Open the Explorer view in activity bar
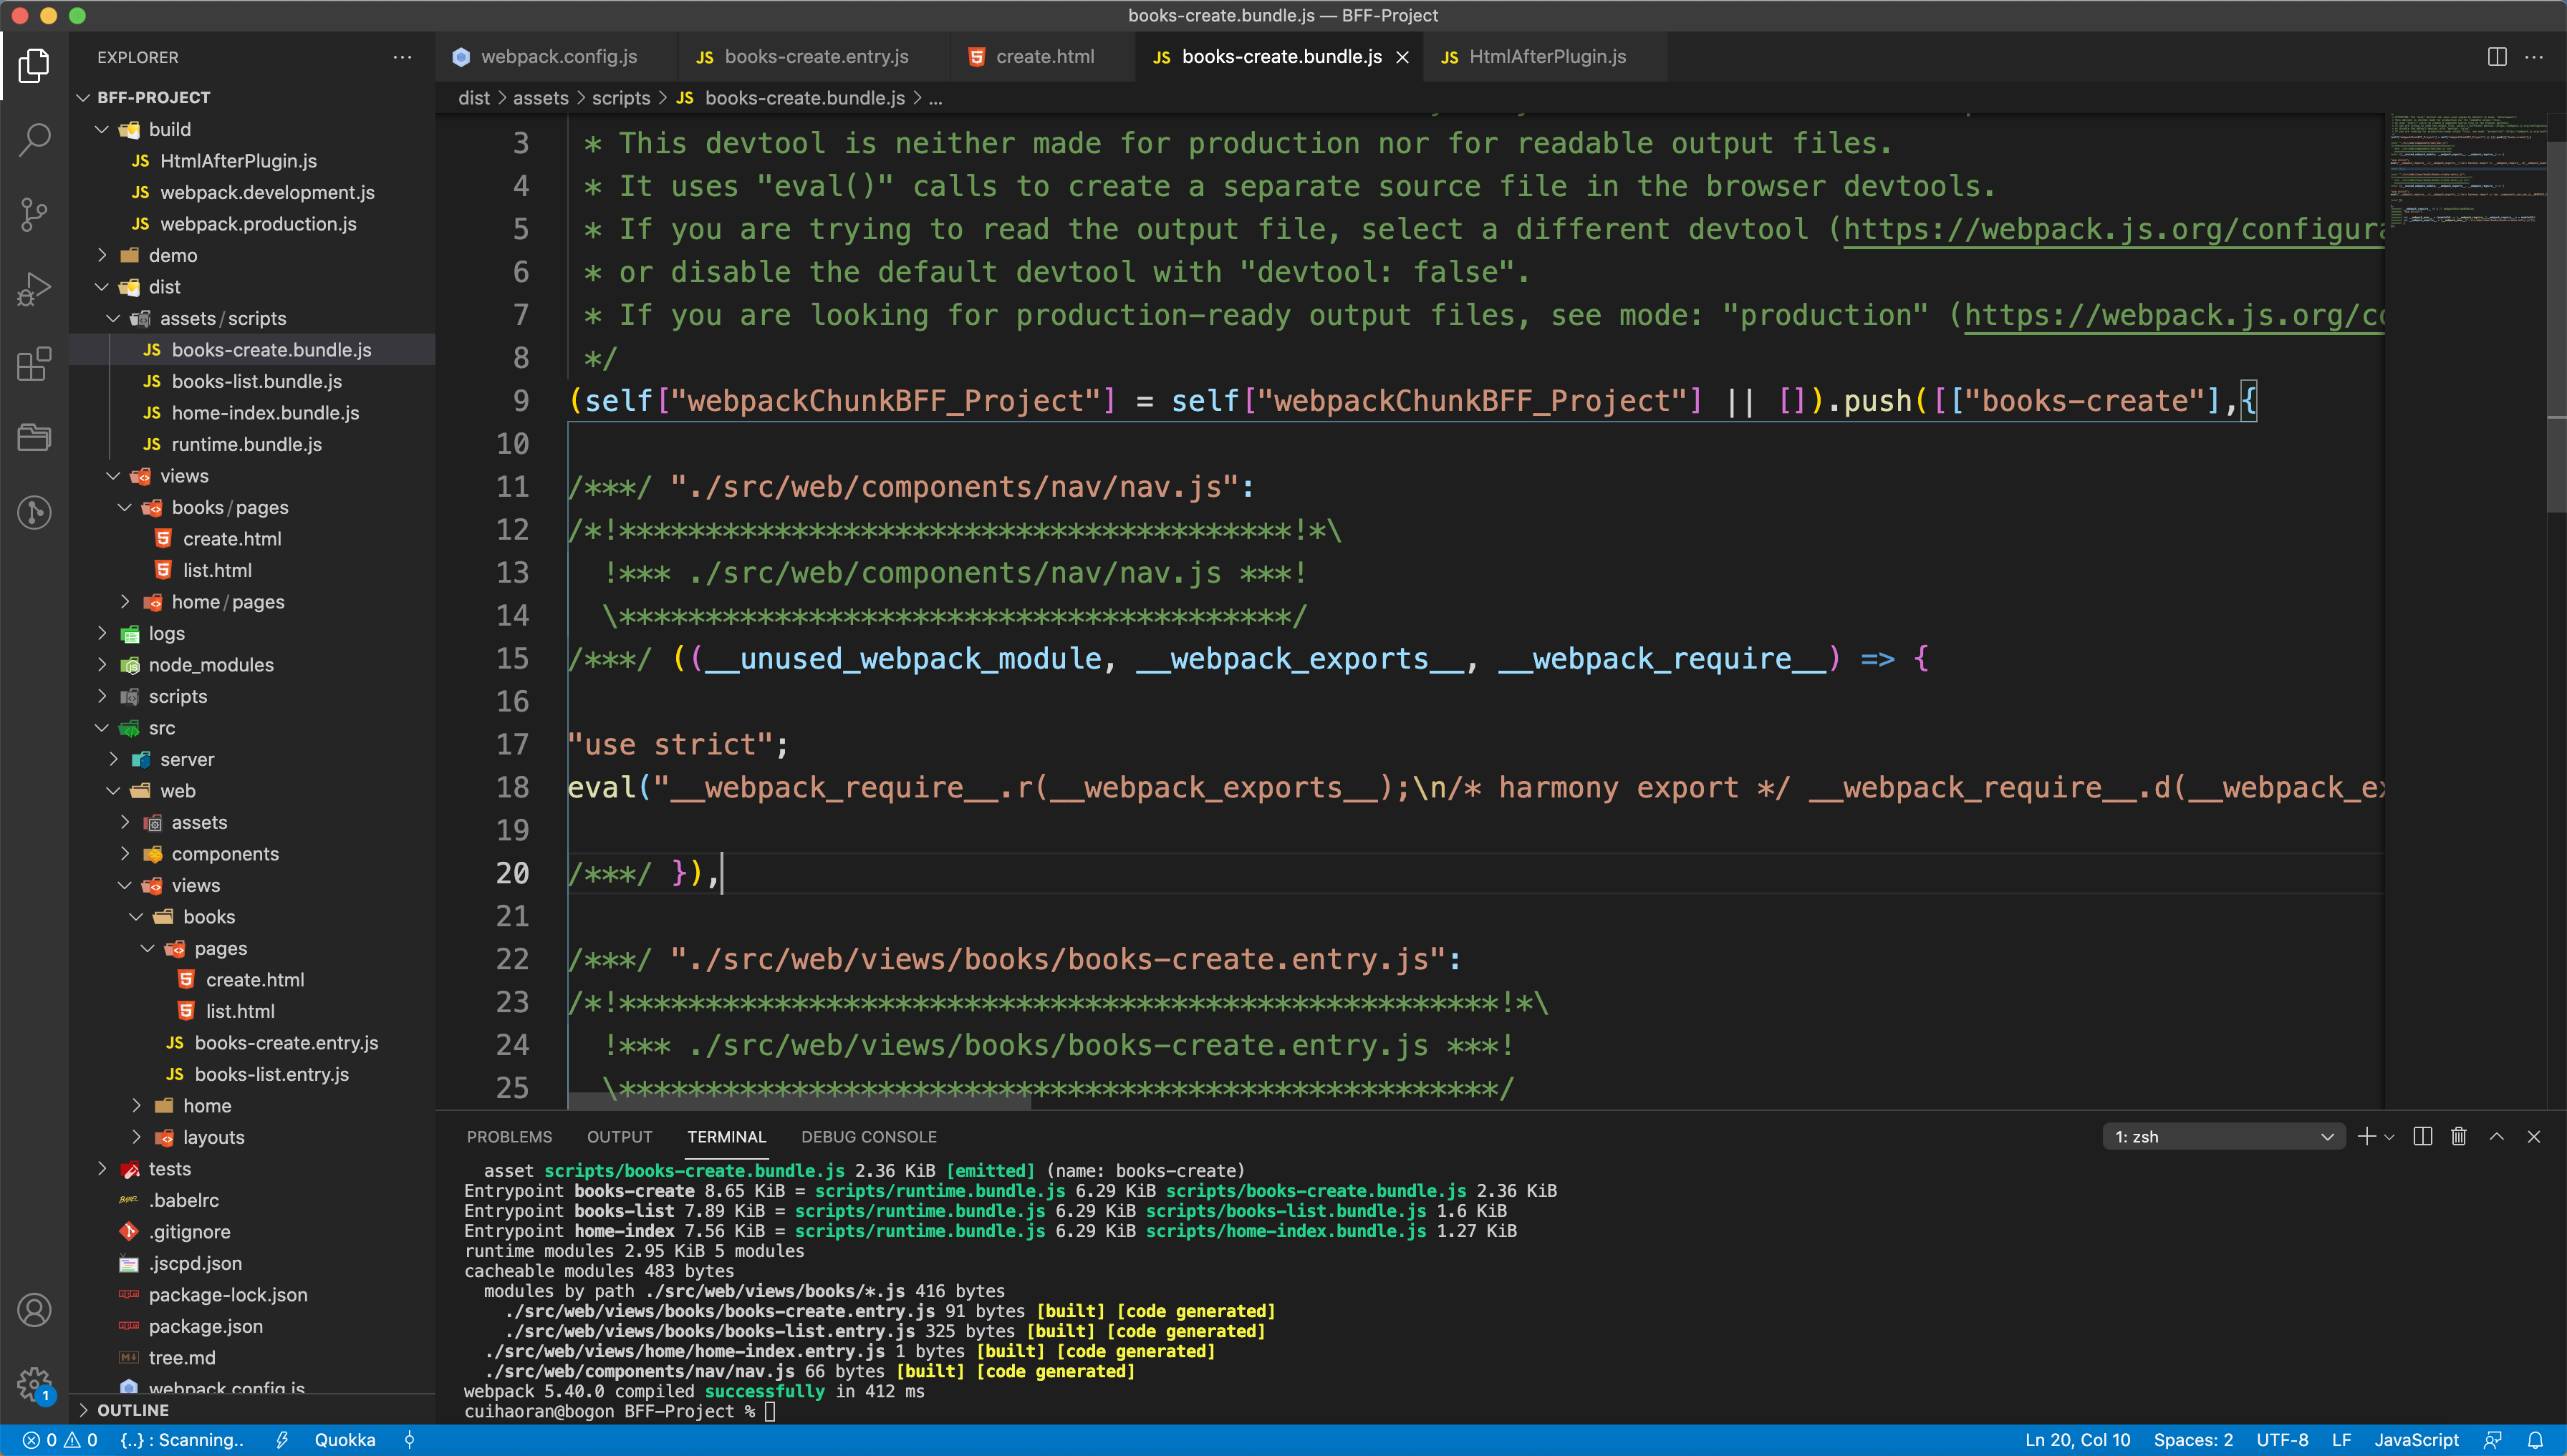The image size is (2567, 1456). [34, 66]
